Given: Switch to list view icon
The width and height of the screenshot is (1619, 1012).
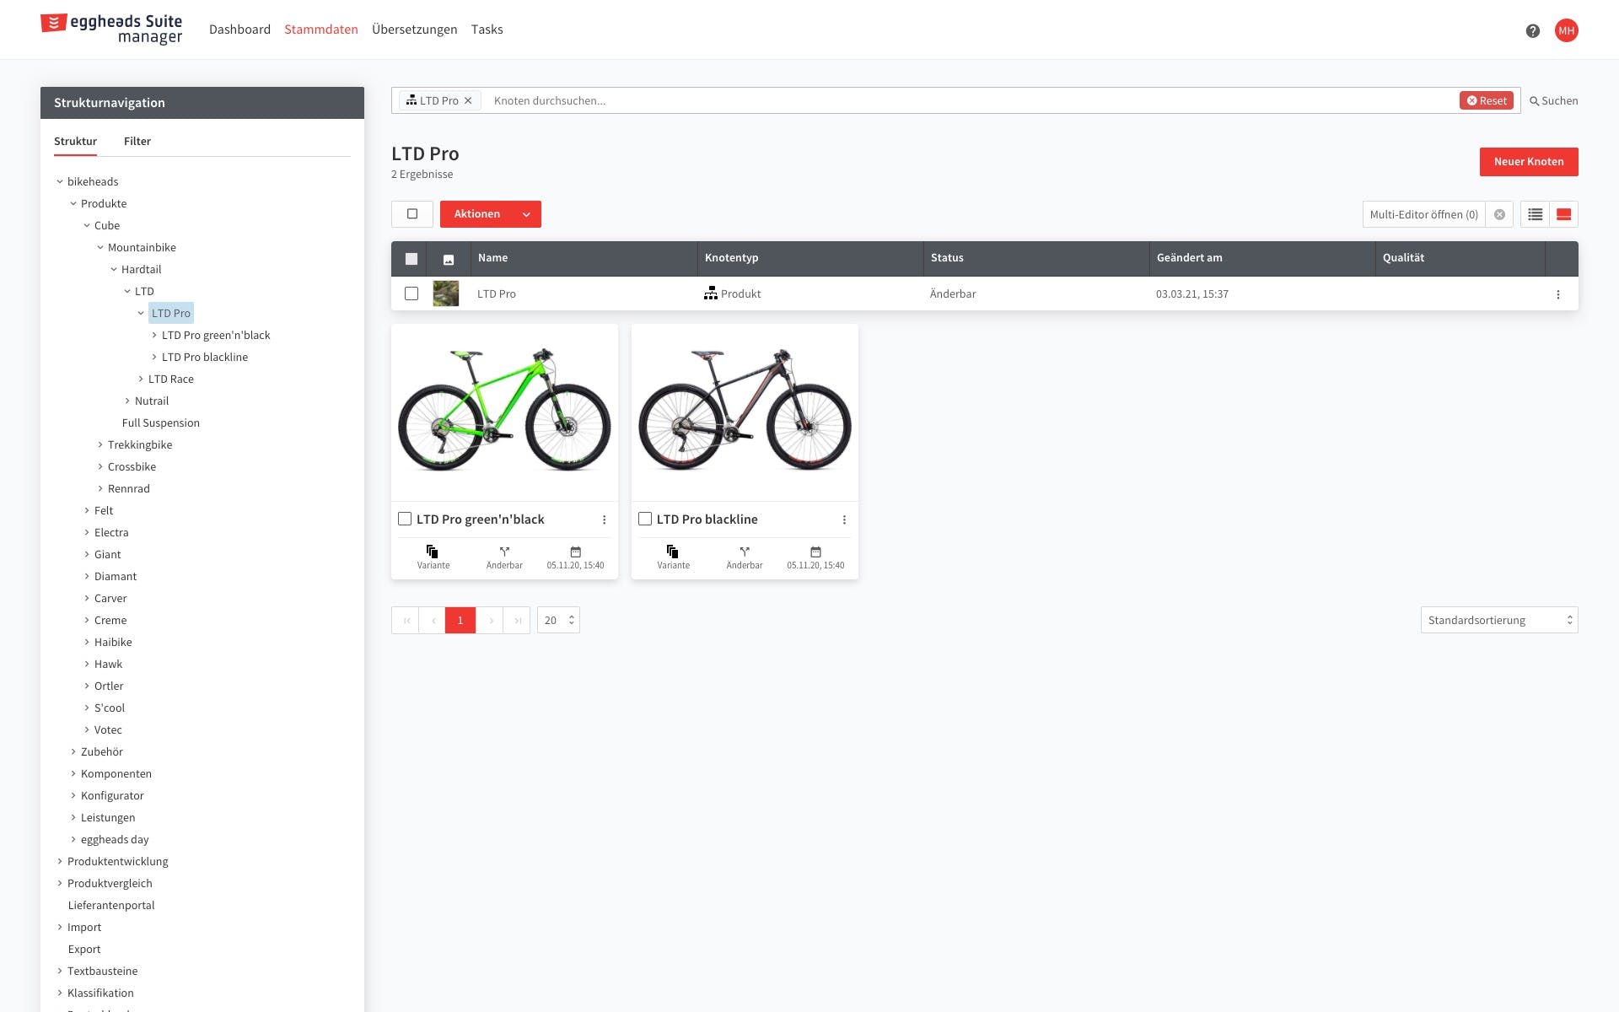Looking at the screenshot, I should pos(1535,214).
